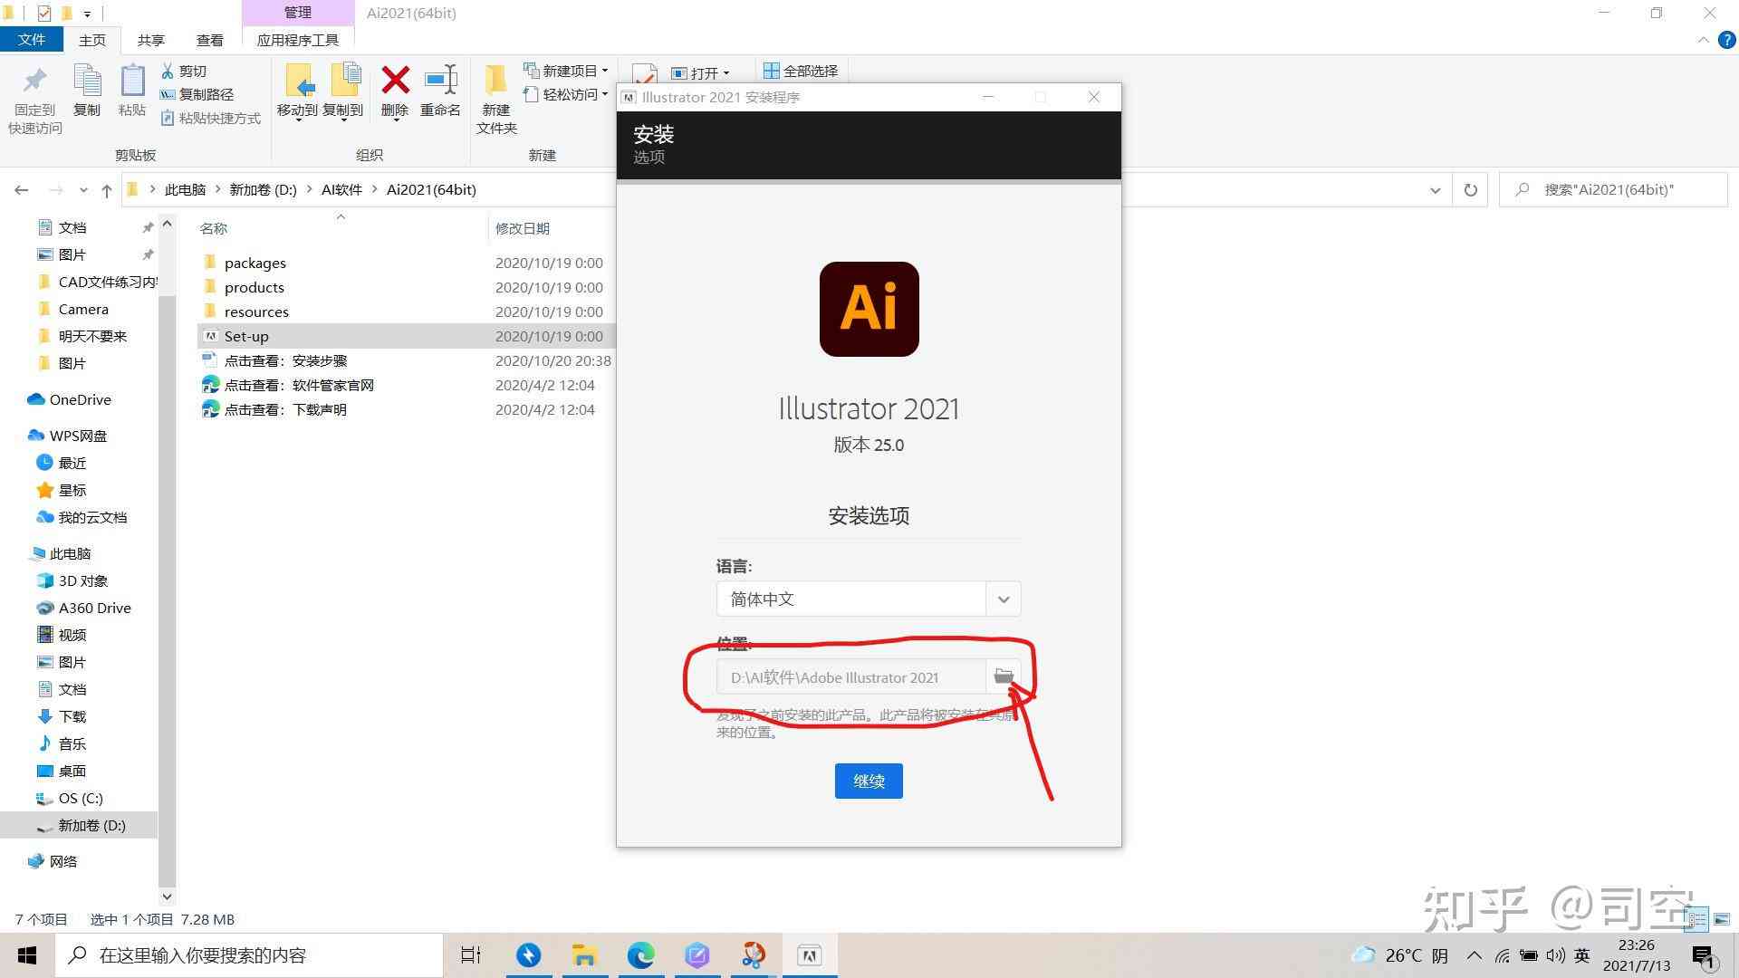1739x978 pixels.
Task: Open the 文件 menu in File Explorer
Action: 31,40
